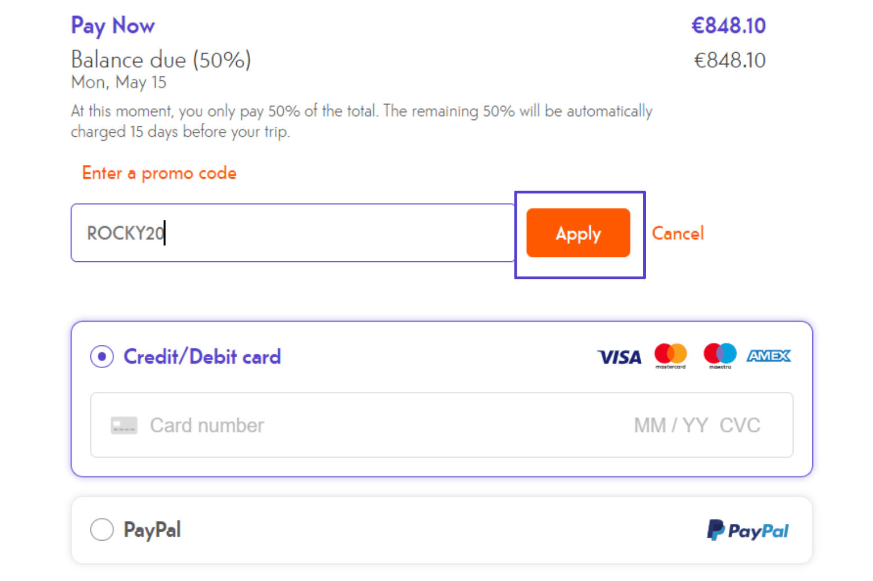Viewport: 873px width, 581px height.
Task: Open the Enter a promo code link
Action: [159, 173]
